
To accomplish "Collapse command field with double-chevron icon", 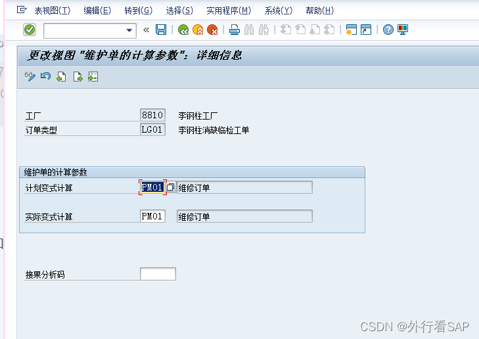I will pyautogui.click(x=147, y=30).
